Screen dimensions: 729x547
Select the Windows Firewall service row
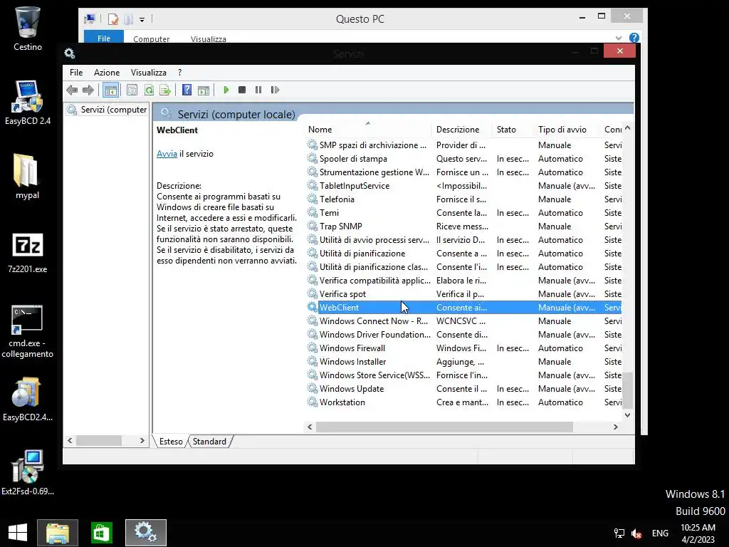tap(463, 348)
